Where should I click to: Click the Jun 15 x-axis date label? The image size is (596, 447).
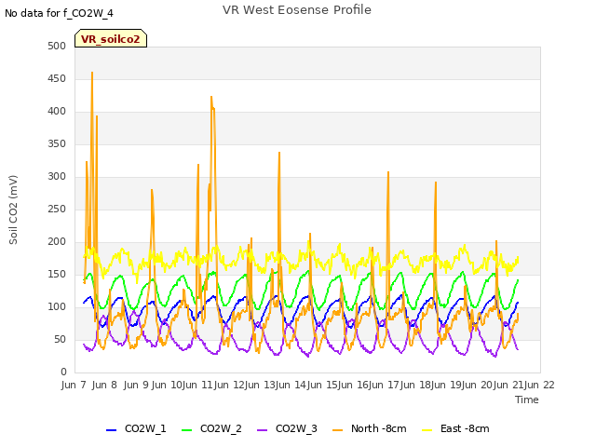(x=323, y=385)
